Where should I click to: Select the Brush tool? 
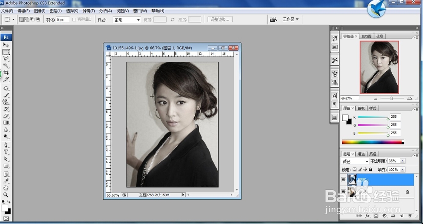click(x=6, y=95)
